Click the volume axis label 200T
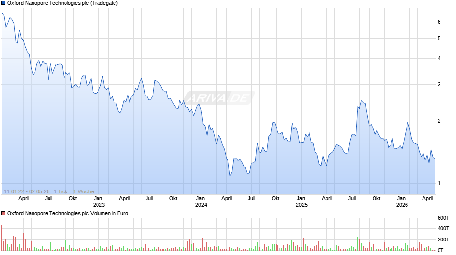 (443, 239)
